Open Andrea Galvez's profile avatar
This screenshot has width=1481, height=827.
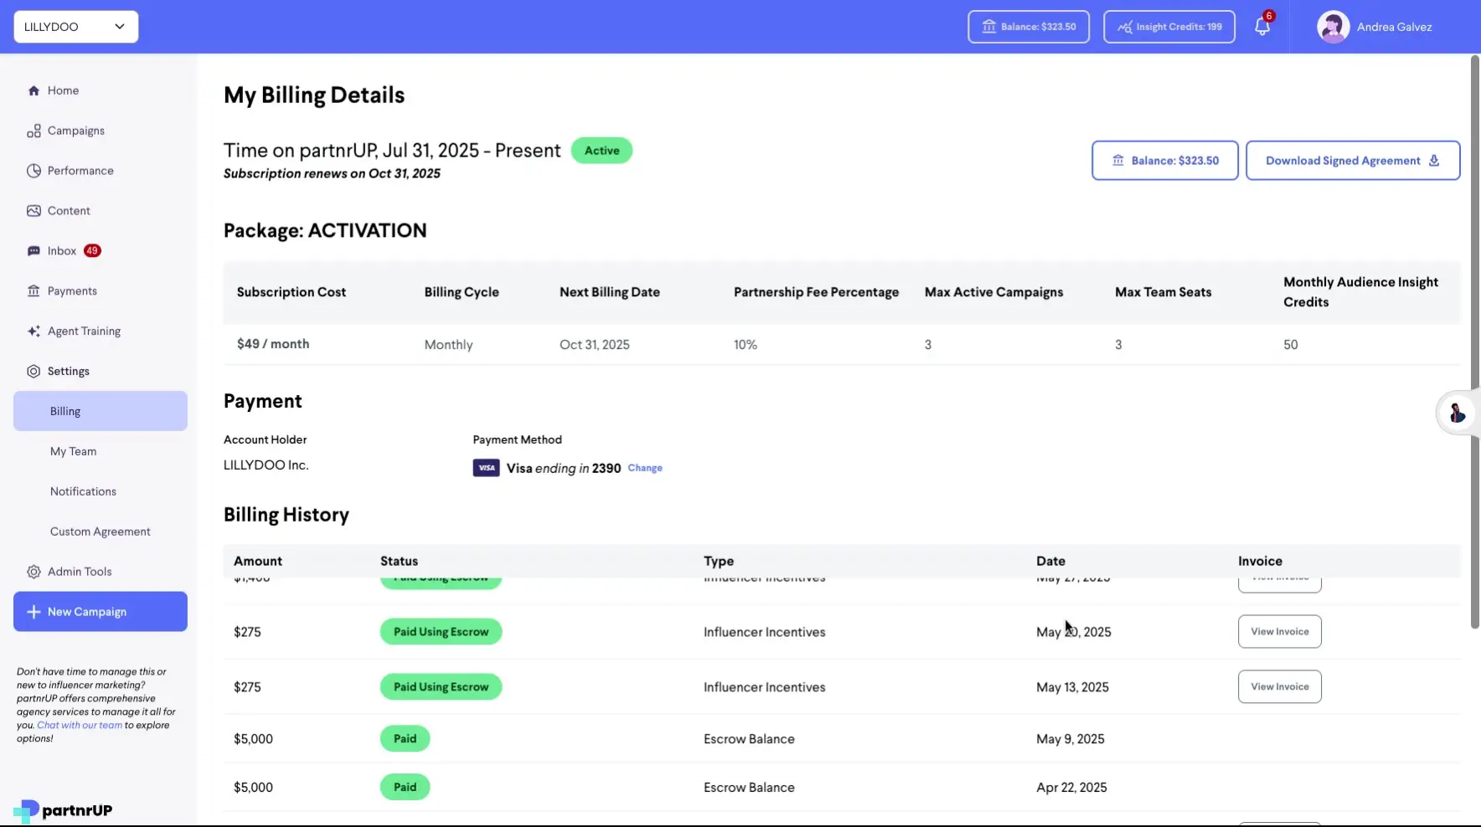tap(1333, 26)
